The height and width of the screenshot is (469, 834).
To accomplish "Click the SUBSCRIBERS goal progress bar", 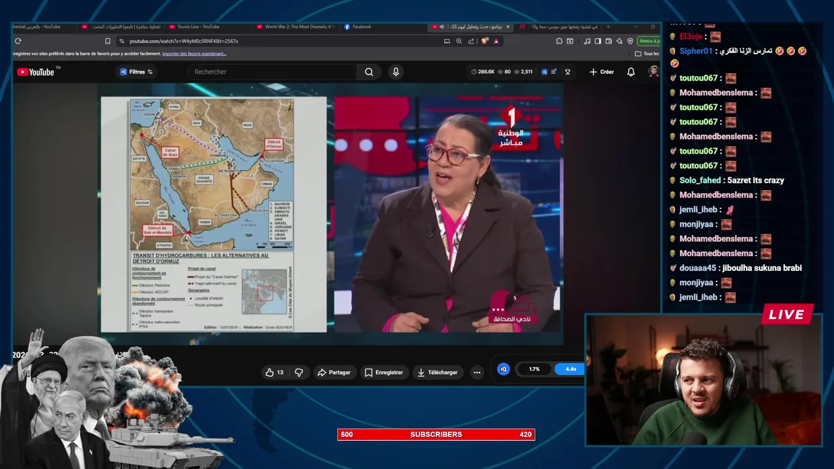I will click(x=436, y=434).
